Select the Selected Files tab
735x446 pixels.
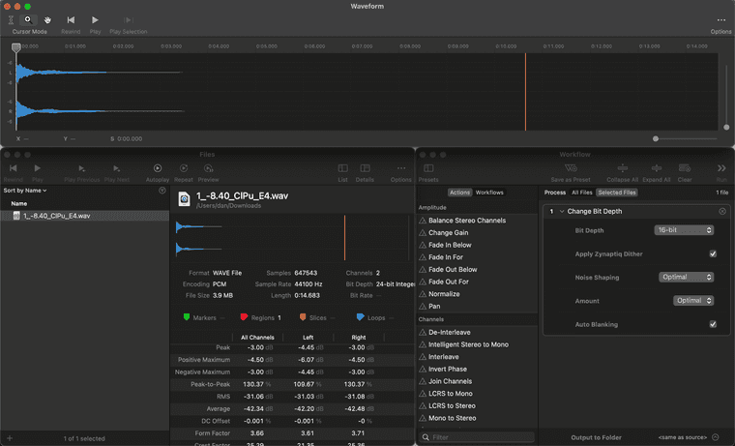click(617, 193)
